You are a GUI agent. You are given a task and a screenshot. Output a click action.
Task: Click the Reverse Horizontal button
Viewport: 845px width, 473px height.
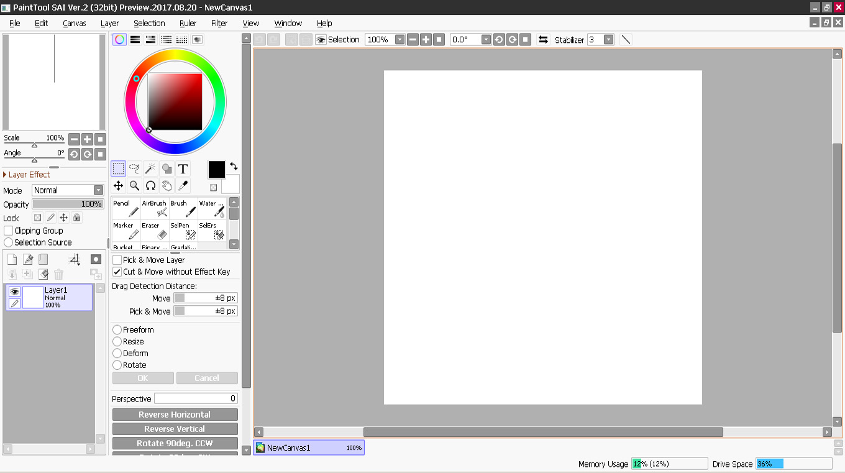pos(175,415)
